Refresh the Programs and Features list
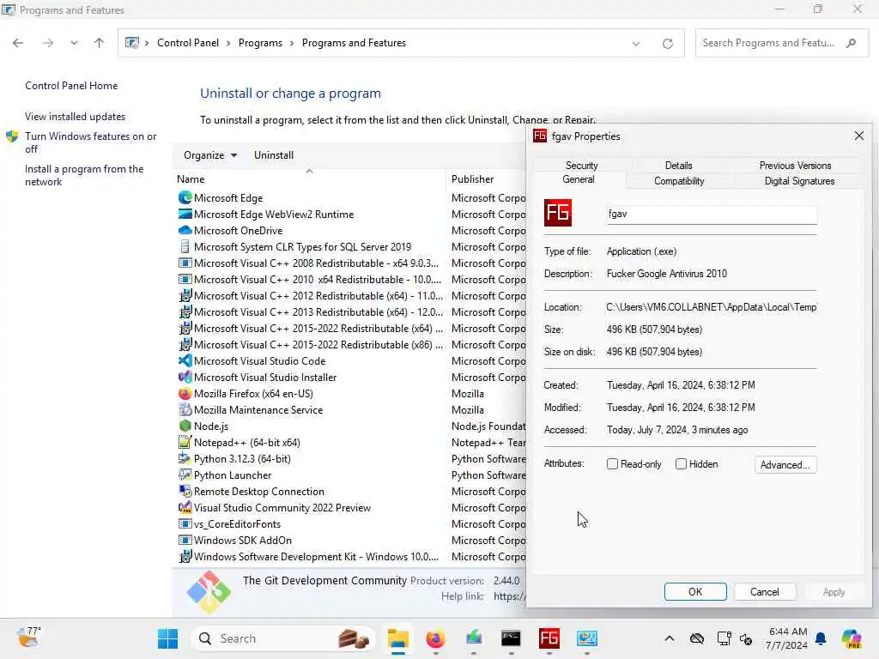879x659 pixels. pos(668,44)
